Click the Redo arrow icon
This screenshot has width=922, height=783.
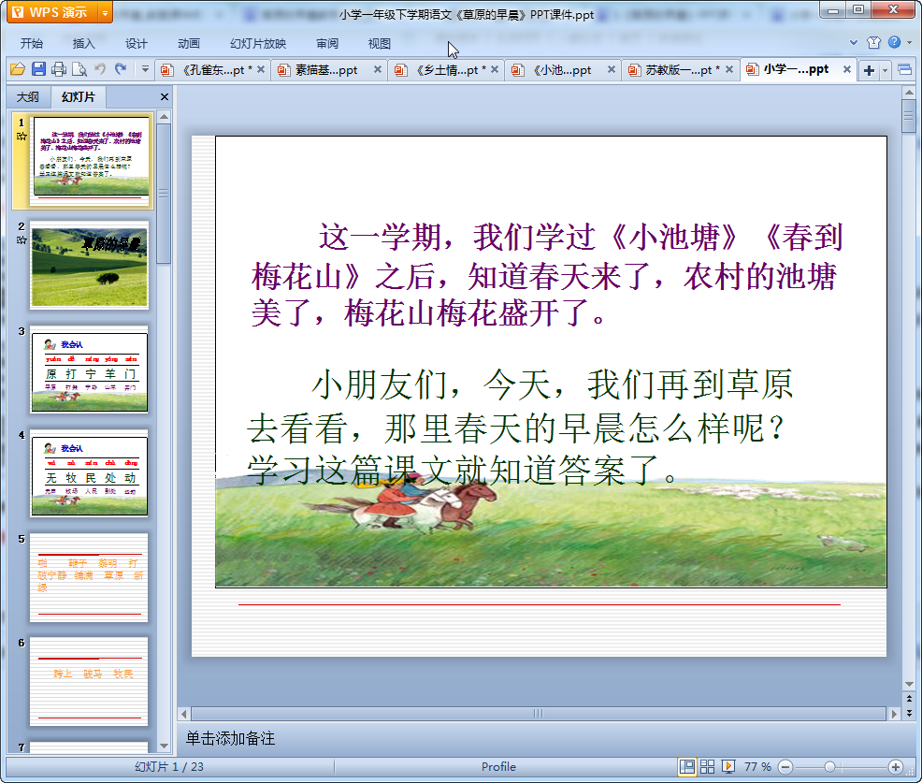pos(121,69)
